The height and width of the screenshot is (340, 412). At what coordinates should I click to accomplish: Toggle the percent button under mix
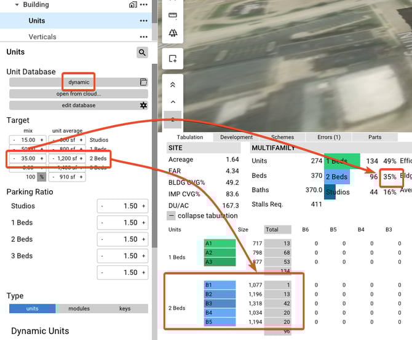pyautogui.click(x=42, y=177)
